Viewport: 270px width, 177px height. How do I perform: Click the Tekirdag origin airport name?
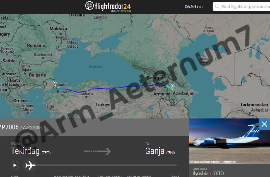click(25, 151)
